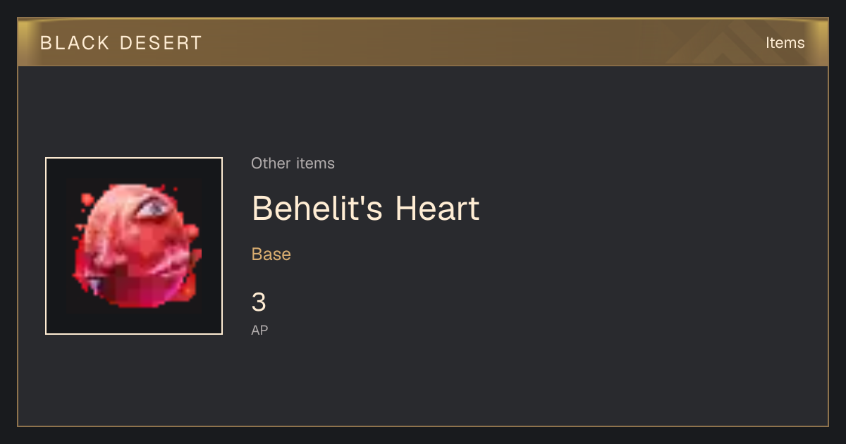
Task: Click the gold bottom border of the card
Action: pos(423,426)
